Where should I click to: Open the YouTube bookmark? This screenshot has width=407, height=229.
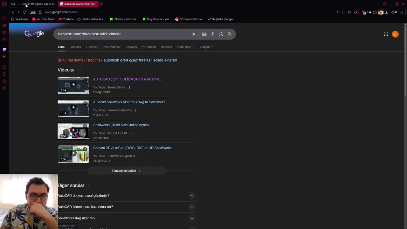coord(66,19)
